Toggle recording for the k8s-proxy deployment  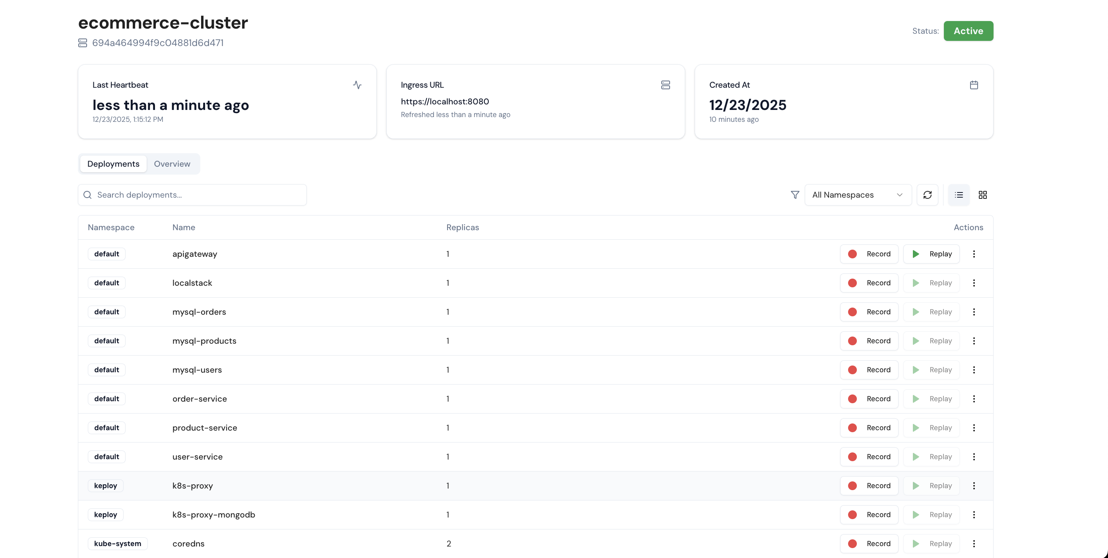click(869, 485)
